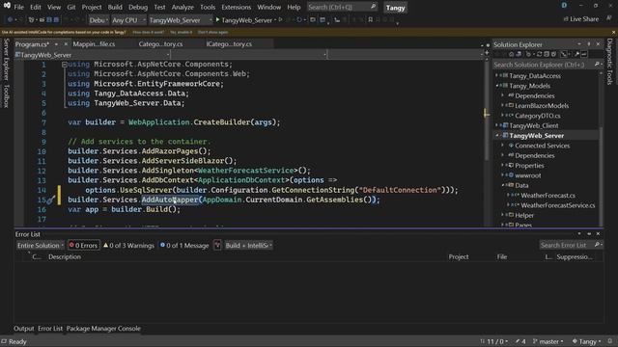Open the Toolbox side tab
This screenshot has height=347, width=618.
[x=7, y=95]
